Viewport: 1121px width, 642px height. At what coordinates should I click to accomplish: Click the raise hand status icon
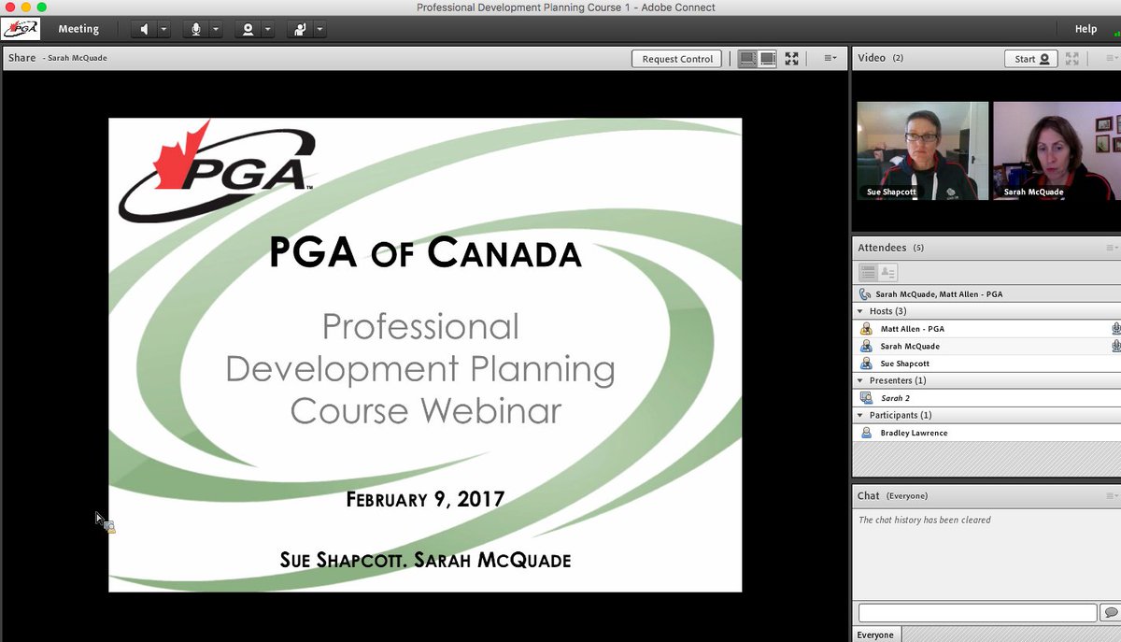click(300, 29)
